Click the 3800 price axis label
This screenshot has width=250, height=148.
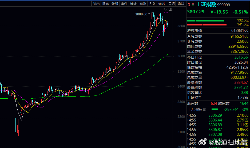click(181, 26)
